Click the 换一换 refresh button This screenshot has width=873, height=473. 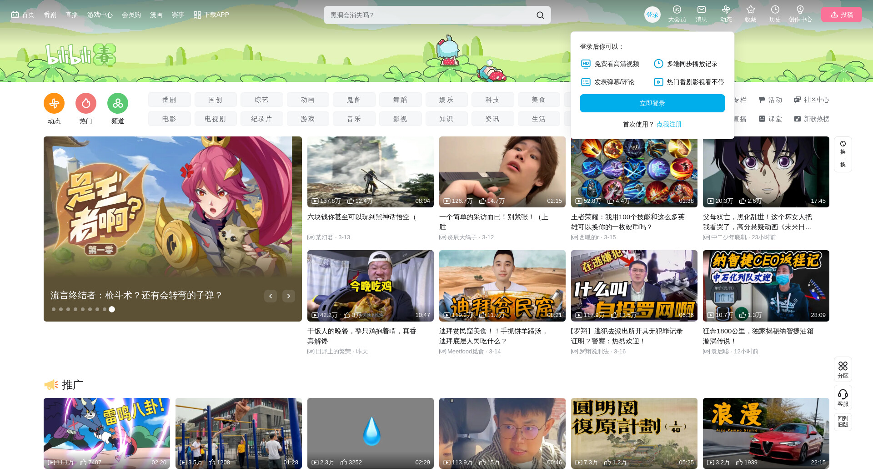click(843, 154)
